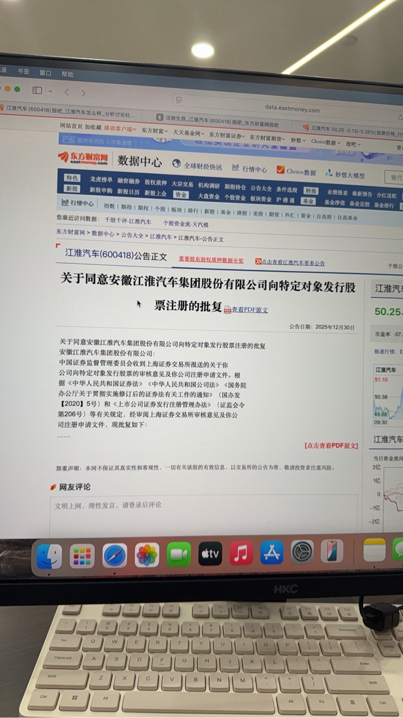Open 股权质押 in navigation
The width and height of the screenshot is (403, 718).
155,183
